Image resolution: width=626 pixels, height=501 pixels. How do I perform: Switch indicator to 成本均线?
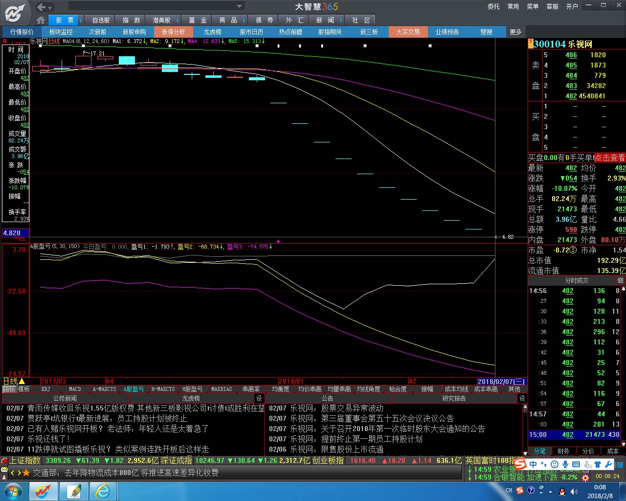pyautogui.click(x=456, y=389)
